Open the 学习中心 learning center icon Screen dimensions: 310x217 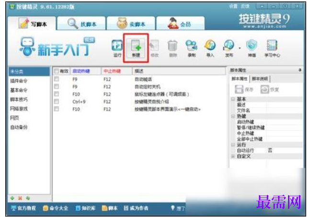click(x=272, y=48)
